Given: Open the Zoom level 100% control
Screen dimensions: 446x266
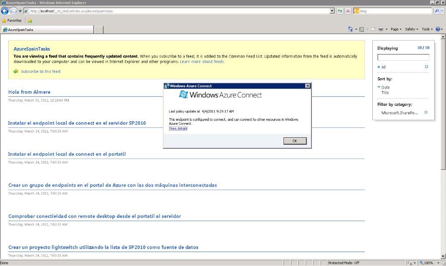Looking at the screenshot, I should click(426, 263).
